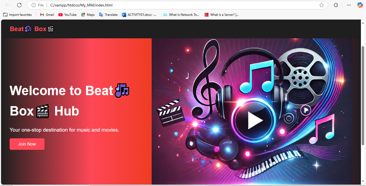Open the browser Settings and more menu
Image resolution: width=366 pixels, height=186 pixels.
[x=349, y=5]
